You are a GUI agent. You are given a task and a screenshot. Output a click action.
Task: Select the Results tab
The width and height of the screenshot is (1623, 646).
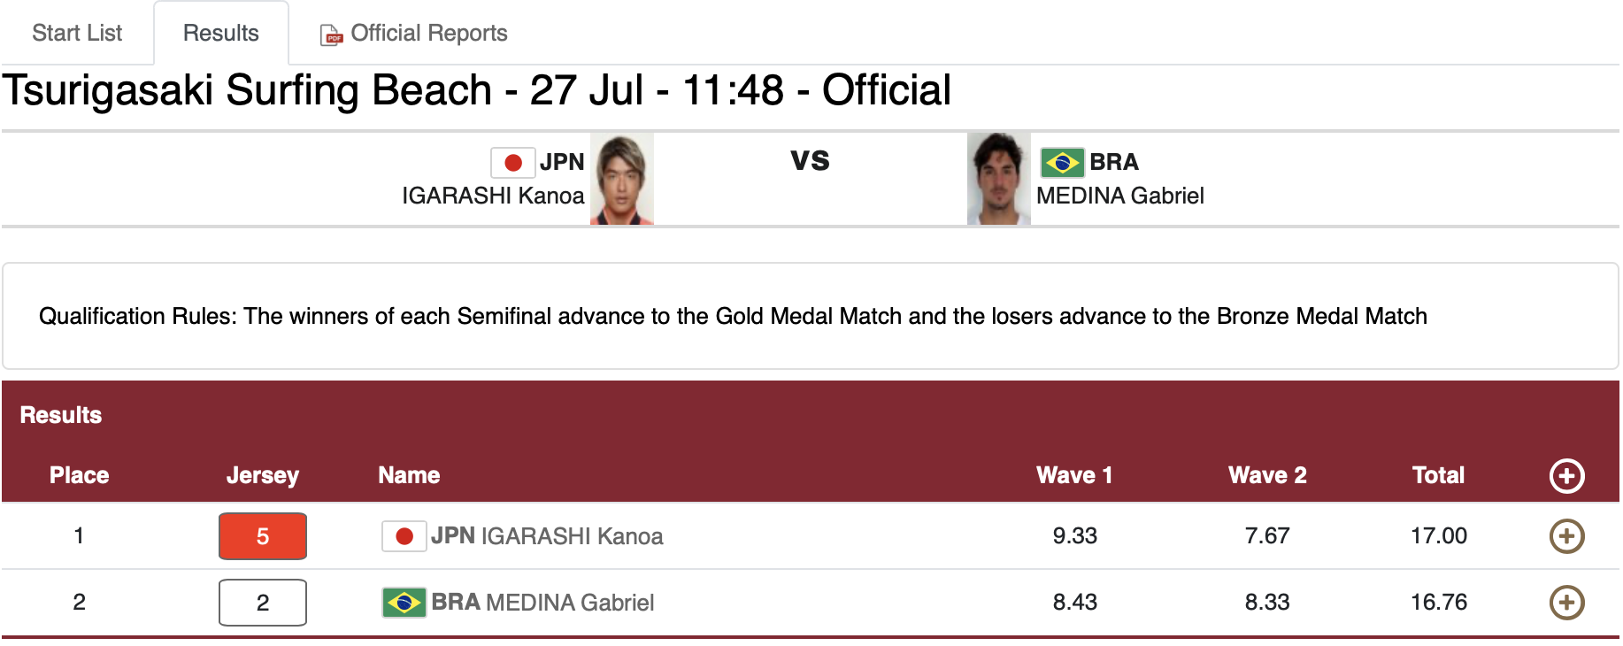pyautogui.click(x=220, y=34)
